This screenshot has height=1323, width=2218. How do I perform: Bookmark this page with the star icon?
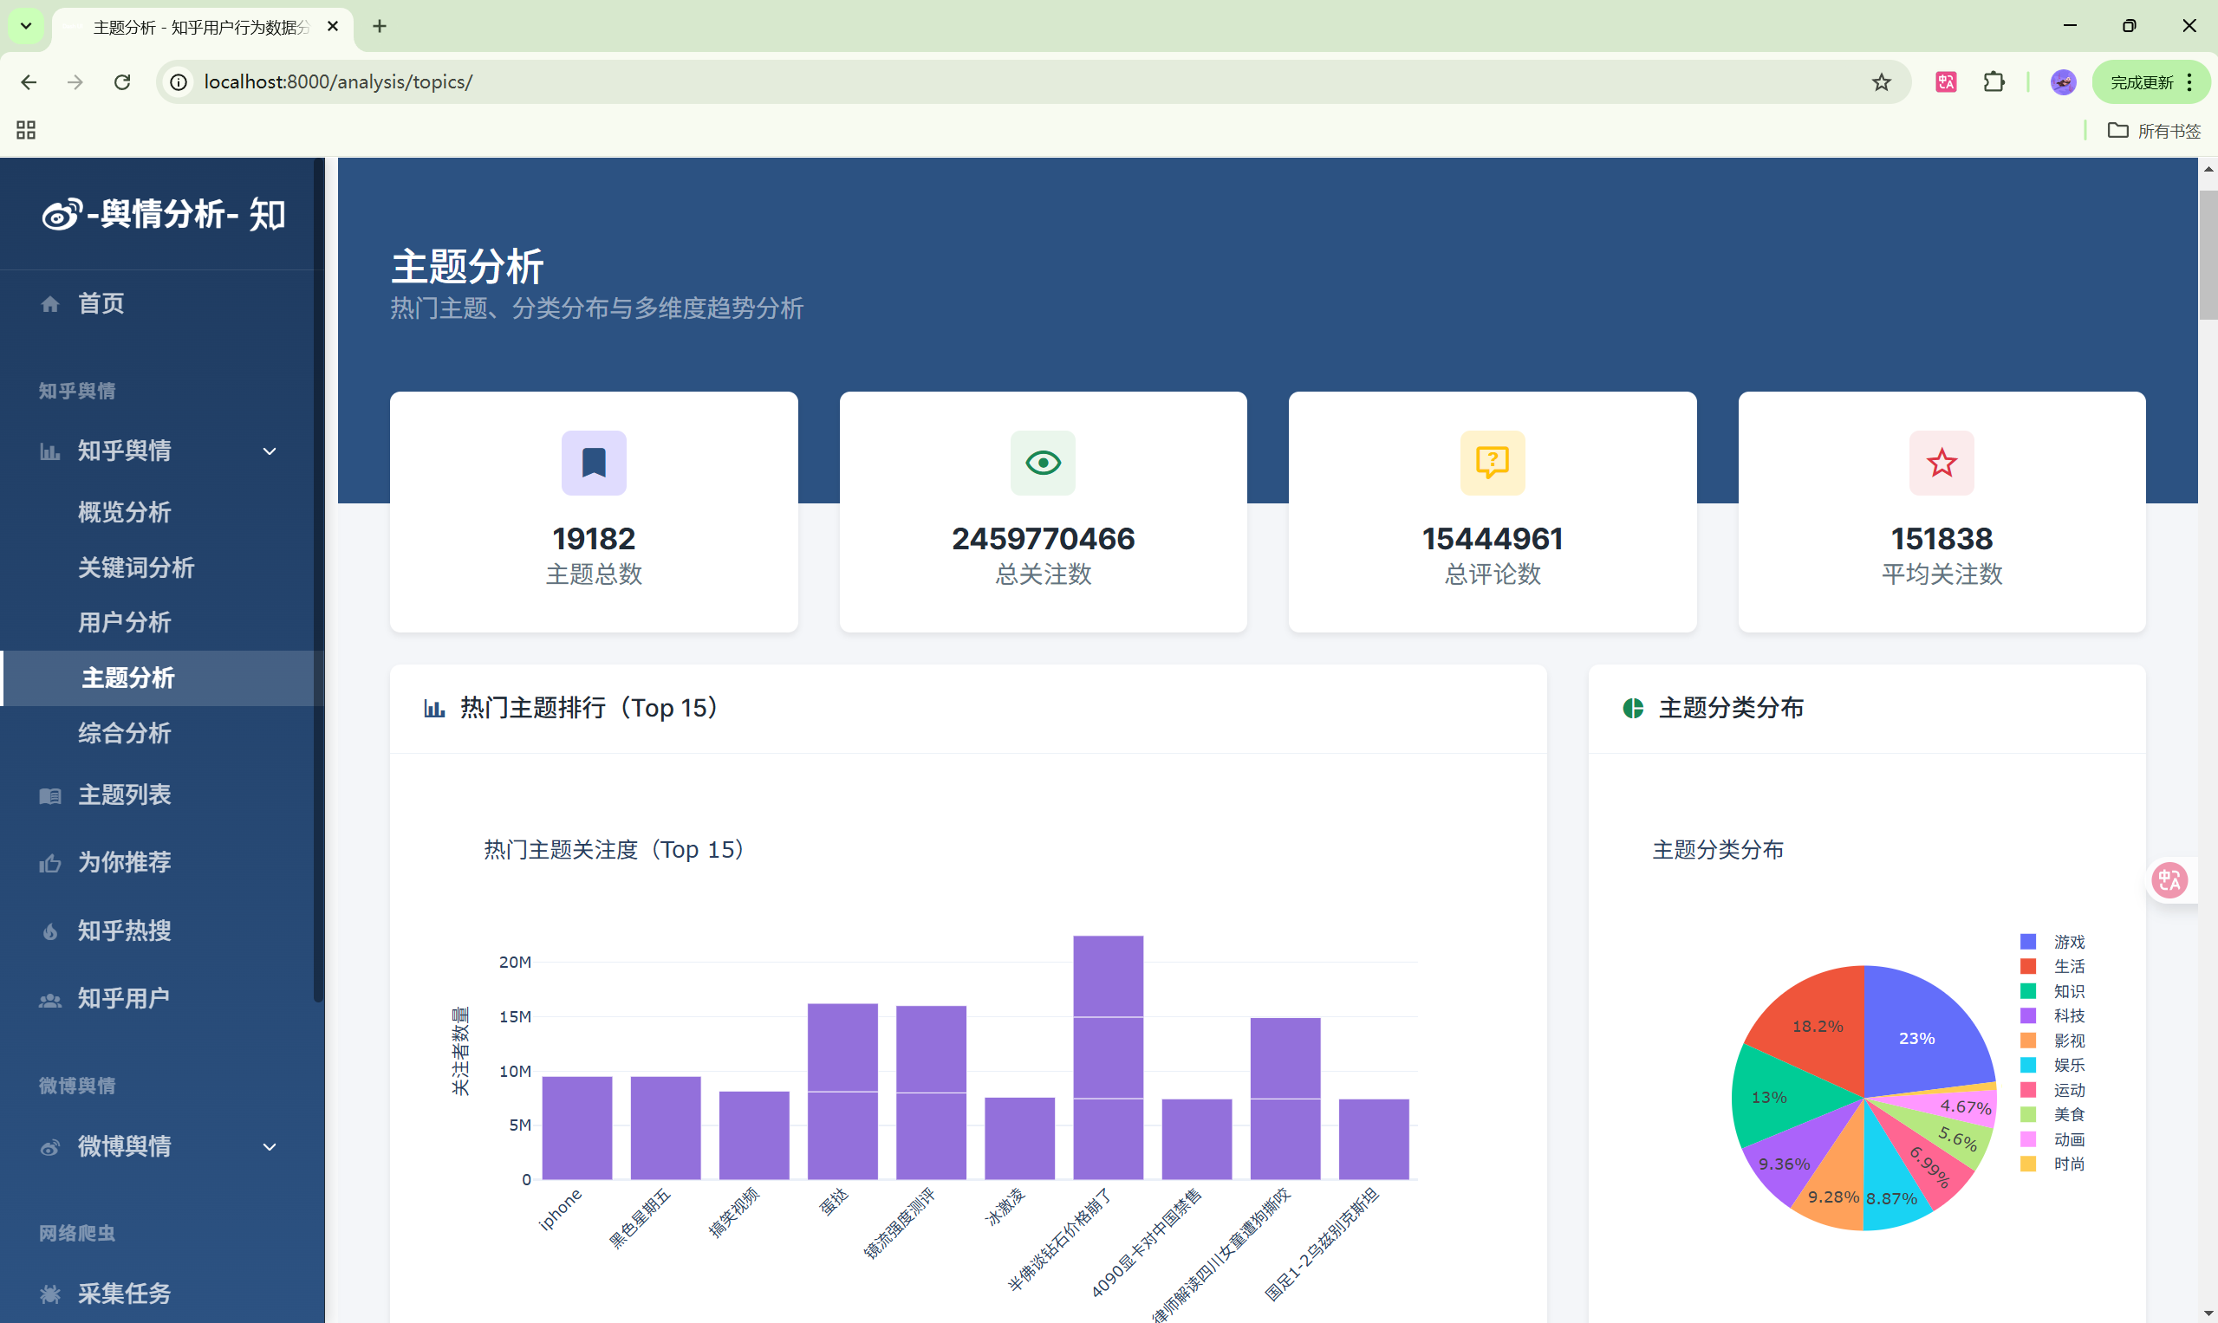tap(1881, 82)
